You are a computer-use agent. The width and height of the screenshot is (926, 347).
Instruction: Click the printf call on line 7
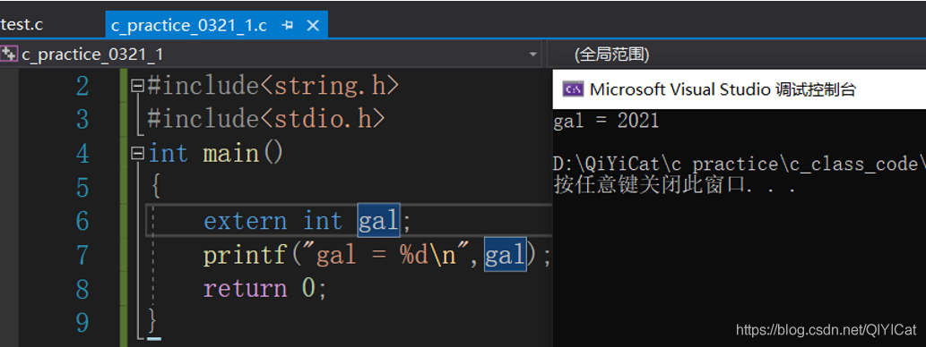pos(245,255)
